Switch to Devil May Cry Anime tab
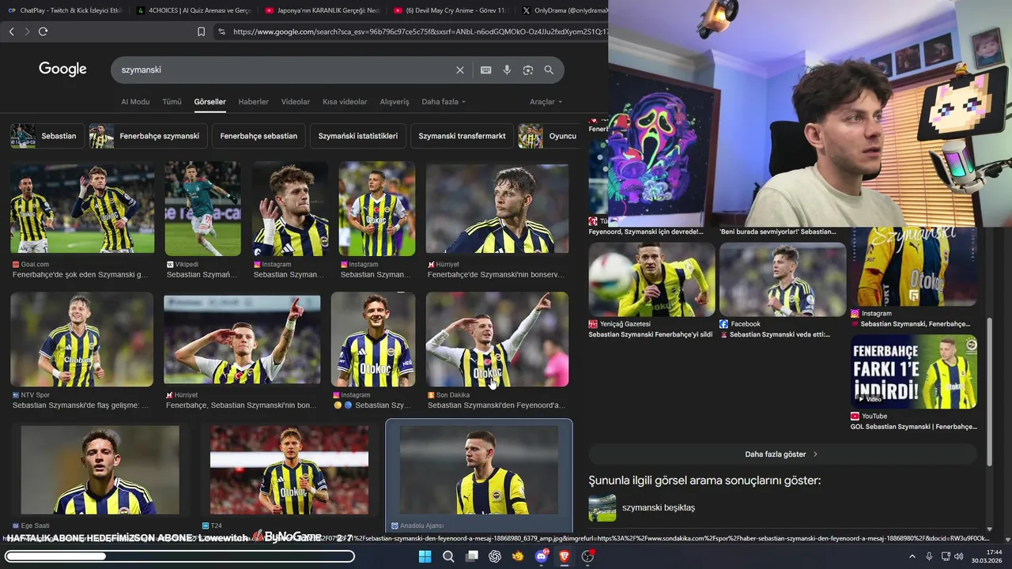The width and height of the screenshot is (1012, 569). click(x=451, y=11)
